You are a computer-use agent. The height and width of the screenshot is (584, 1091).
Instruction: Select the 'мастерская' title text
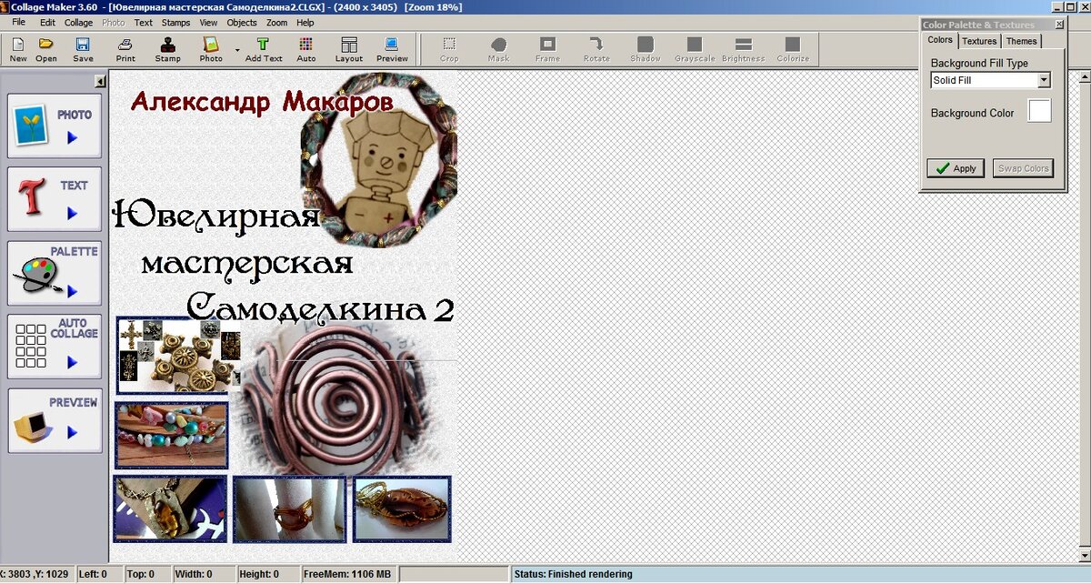246,263
